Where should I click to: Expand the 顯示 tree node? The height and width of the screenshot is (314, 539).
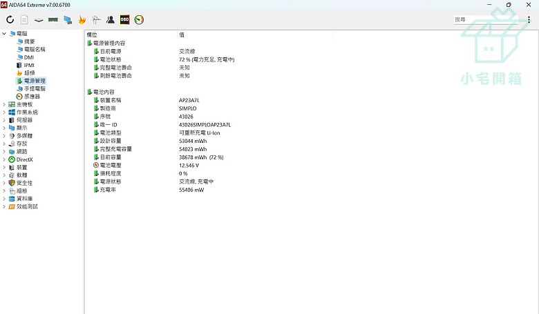4,128
